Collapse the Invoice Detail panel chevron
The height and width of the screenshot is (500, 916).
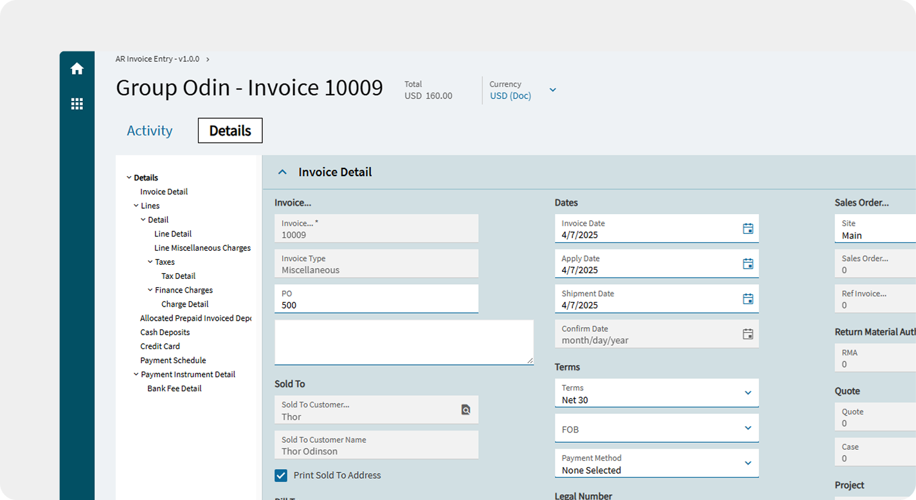(x=282, y=172)
